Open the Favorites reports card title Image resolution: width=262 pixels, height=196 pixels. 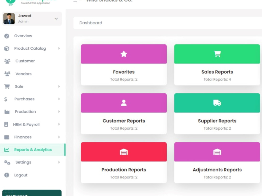coord(124,72)
